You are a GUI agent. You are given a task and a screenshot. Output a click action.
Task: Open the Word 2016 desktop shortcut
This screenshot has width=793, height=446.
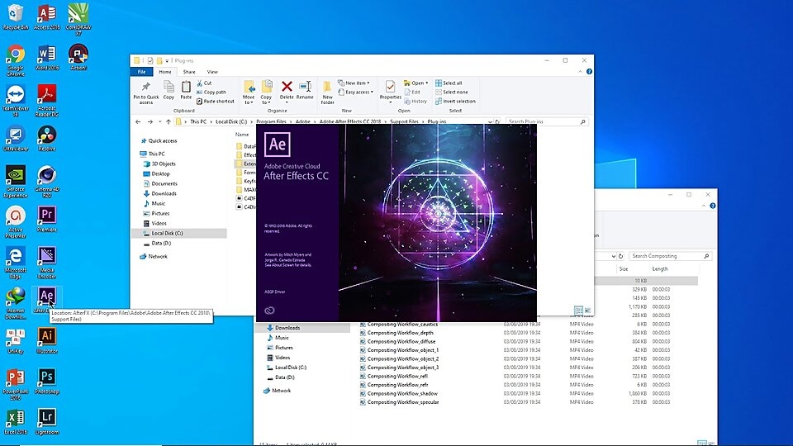(x=46, y=57)
